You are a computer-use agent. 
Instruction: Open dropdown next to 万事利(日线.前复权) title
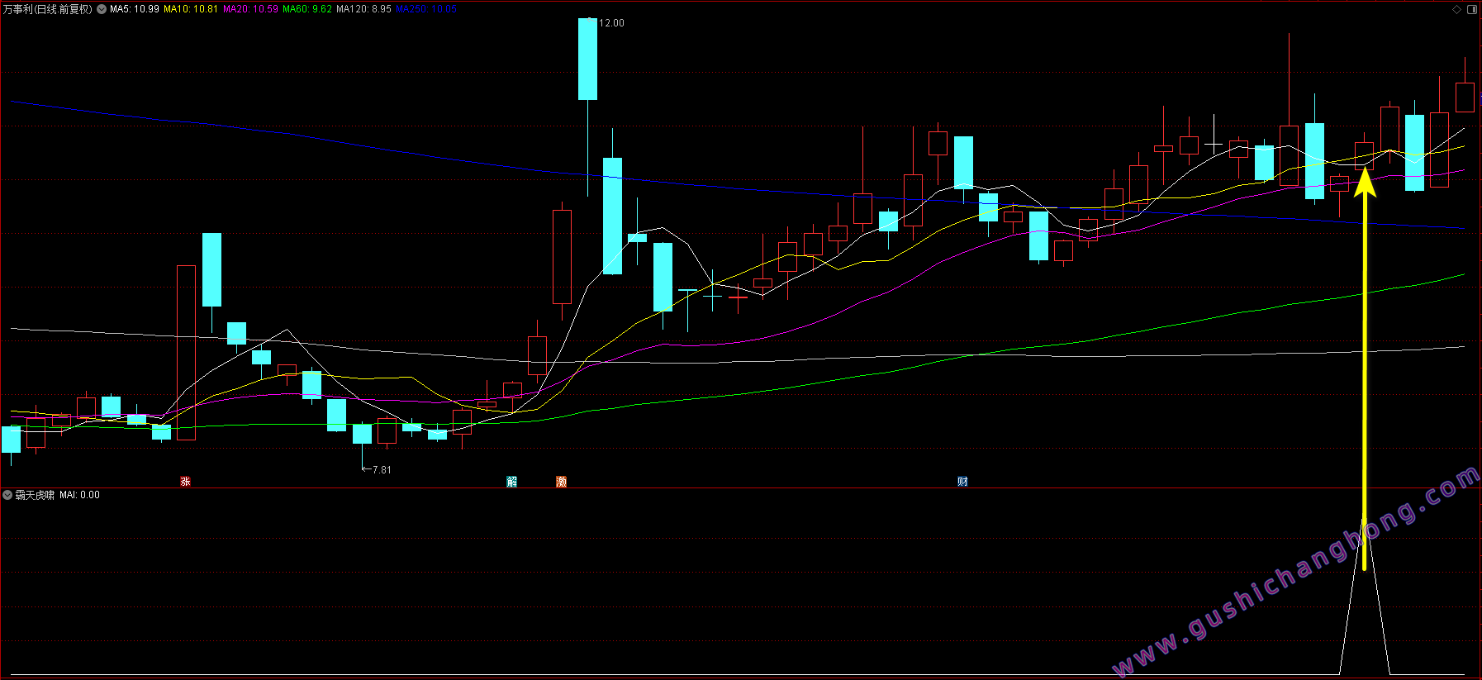(102, 9)
